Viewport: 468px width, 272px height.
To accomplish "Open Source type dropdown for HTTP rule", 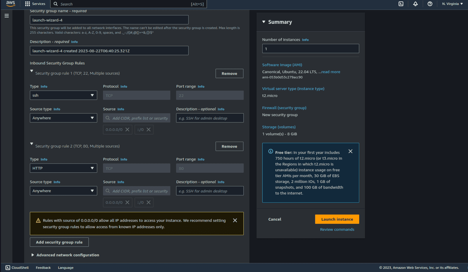I will [63, 191].
